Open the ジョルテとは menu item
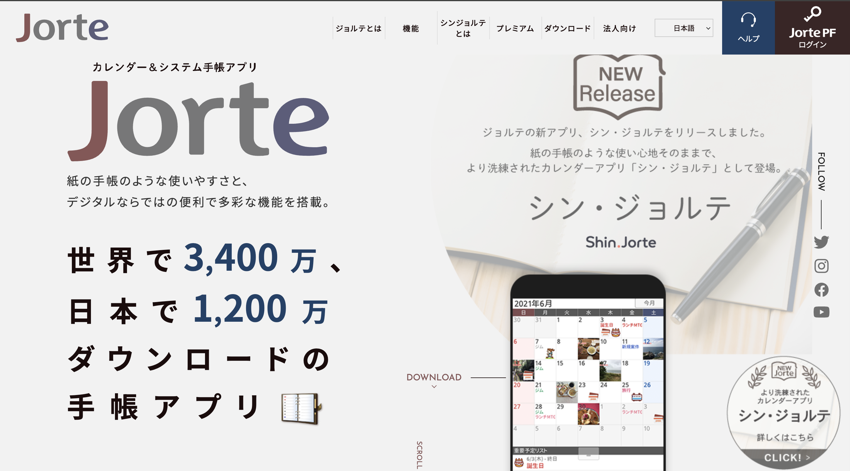The image size is (850, 471). (359, 28)
